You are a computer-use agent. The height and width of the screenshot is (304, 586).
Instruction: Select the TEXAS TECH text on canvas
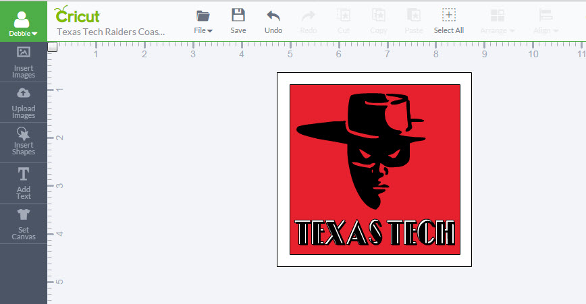375,233
